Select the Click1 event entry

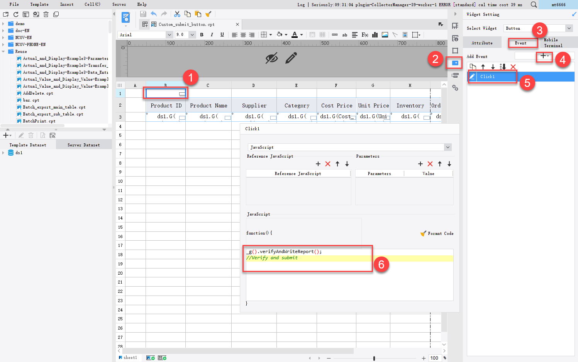click(x=521, y=76)
